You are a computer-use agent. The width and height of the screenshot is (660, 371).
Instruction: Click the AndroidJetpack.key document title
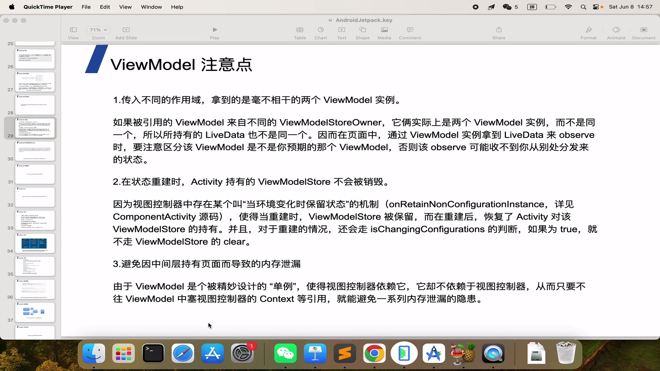364,20
